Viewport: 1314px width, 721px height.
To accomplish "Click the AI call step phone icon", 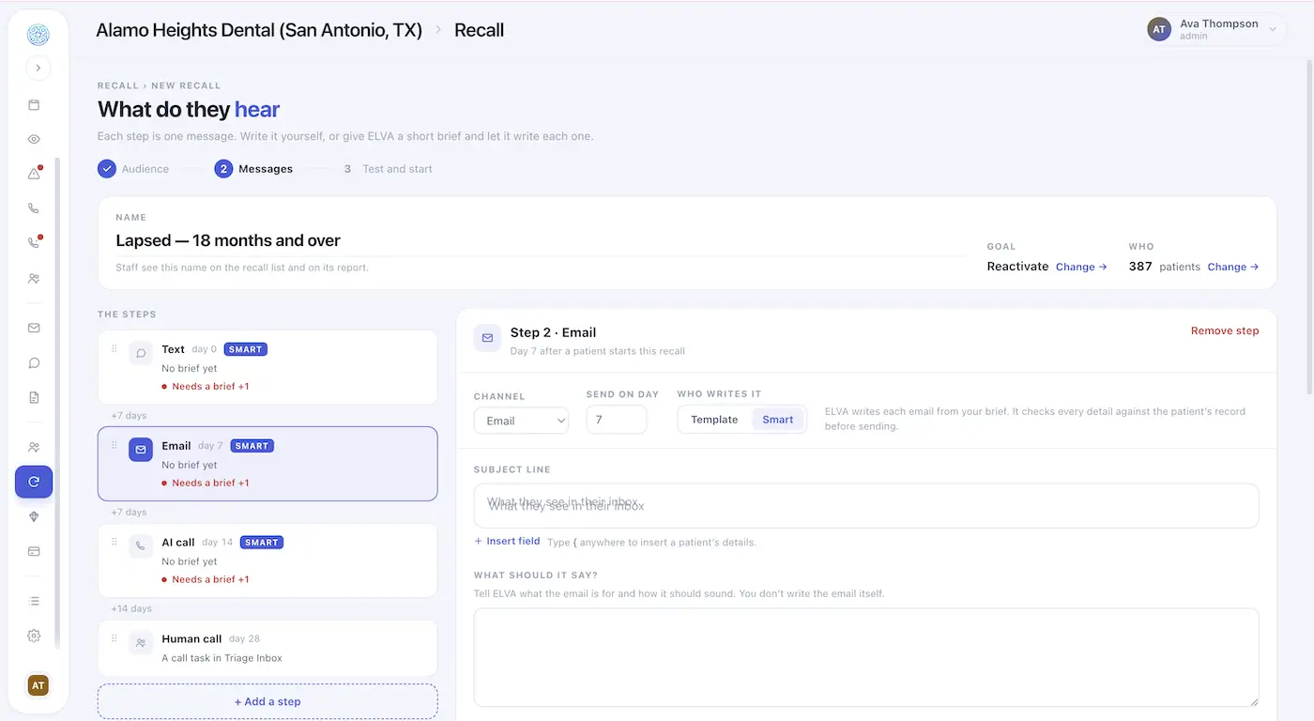I will (141, 546).
